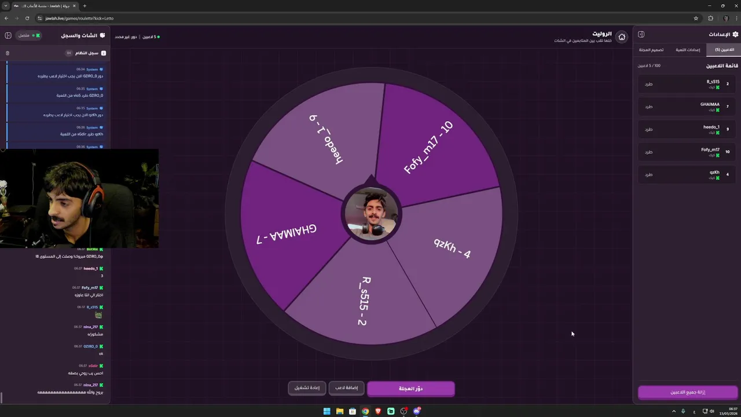The width and height of the screenshot is (741, 417).
Task: Click the microphone icon in system tray
Action: (683, 411)
